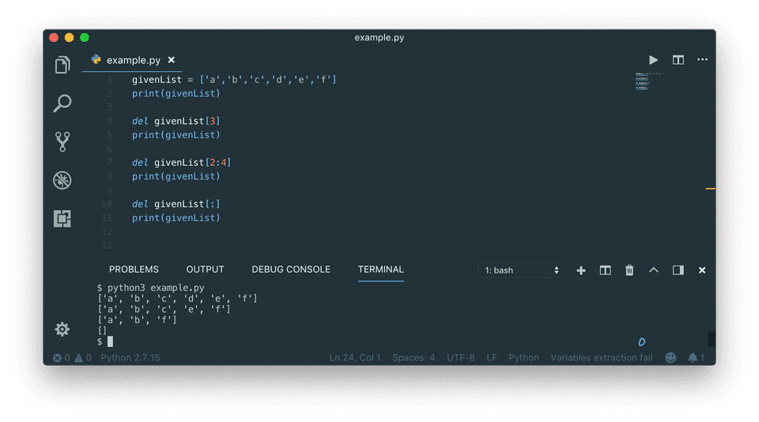Open the Source Control view
The image size is (759, 422).
[x=62, y=141]
